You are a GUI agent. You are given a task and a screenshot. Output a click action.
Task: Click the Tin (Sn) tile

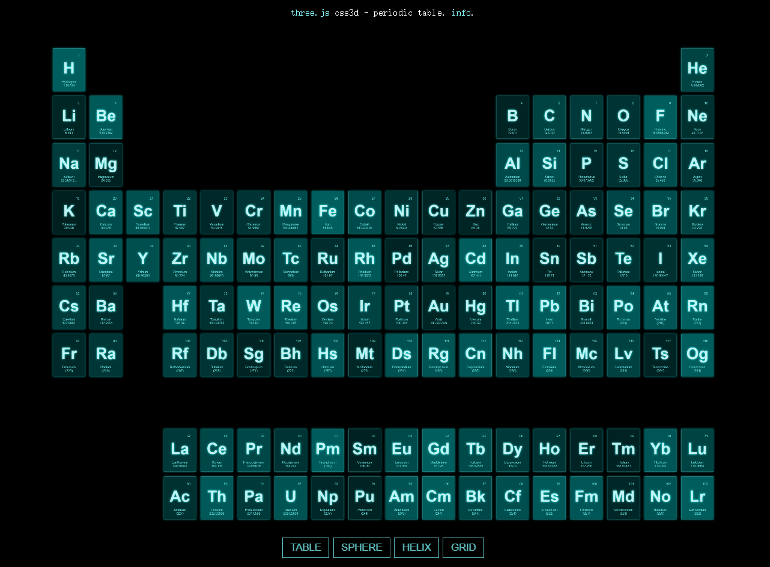click(550, 260)
